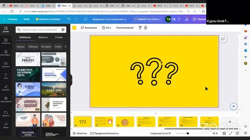Open the Файл menu
Image resolution: width=250 pixels, height=140 pixels.
click(x=27, y=19)
